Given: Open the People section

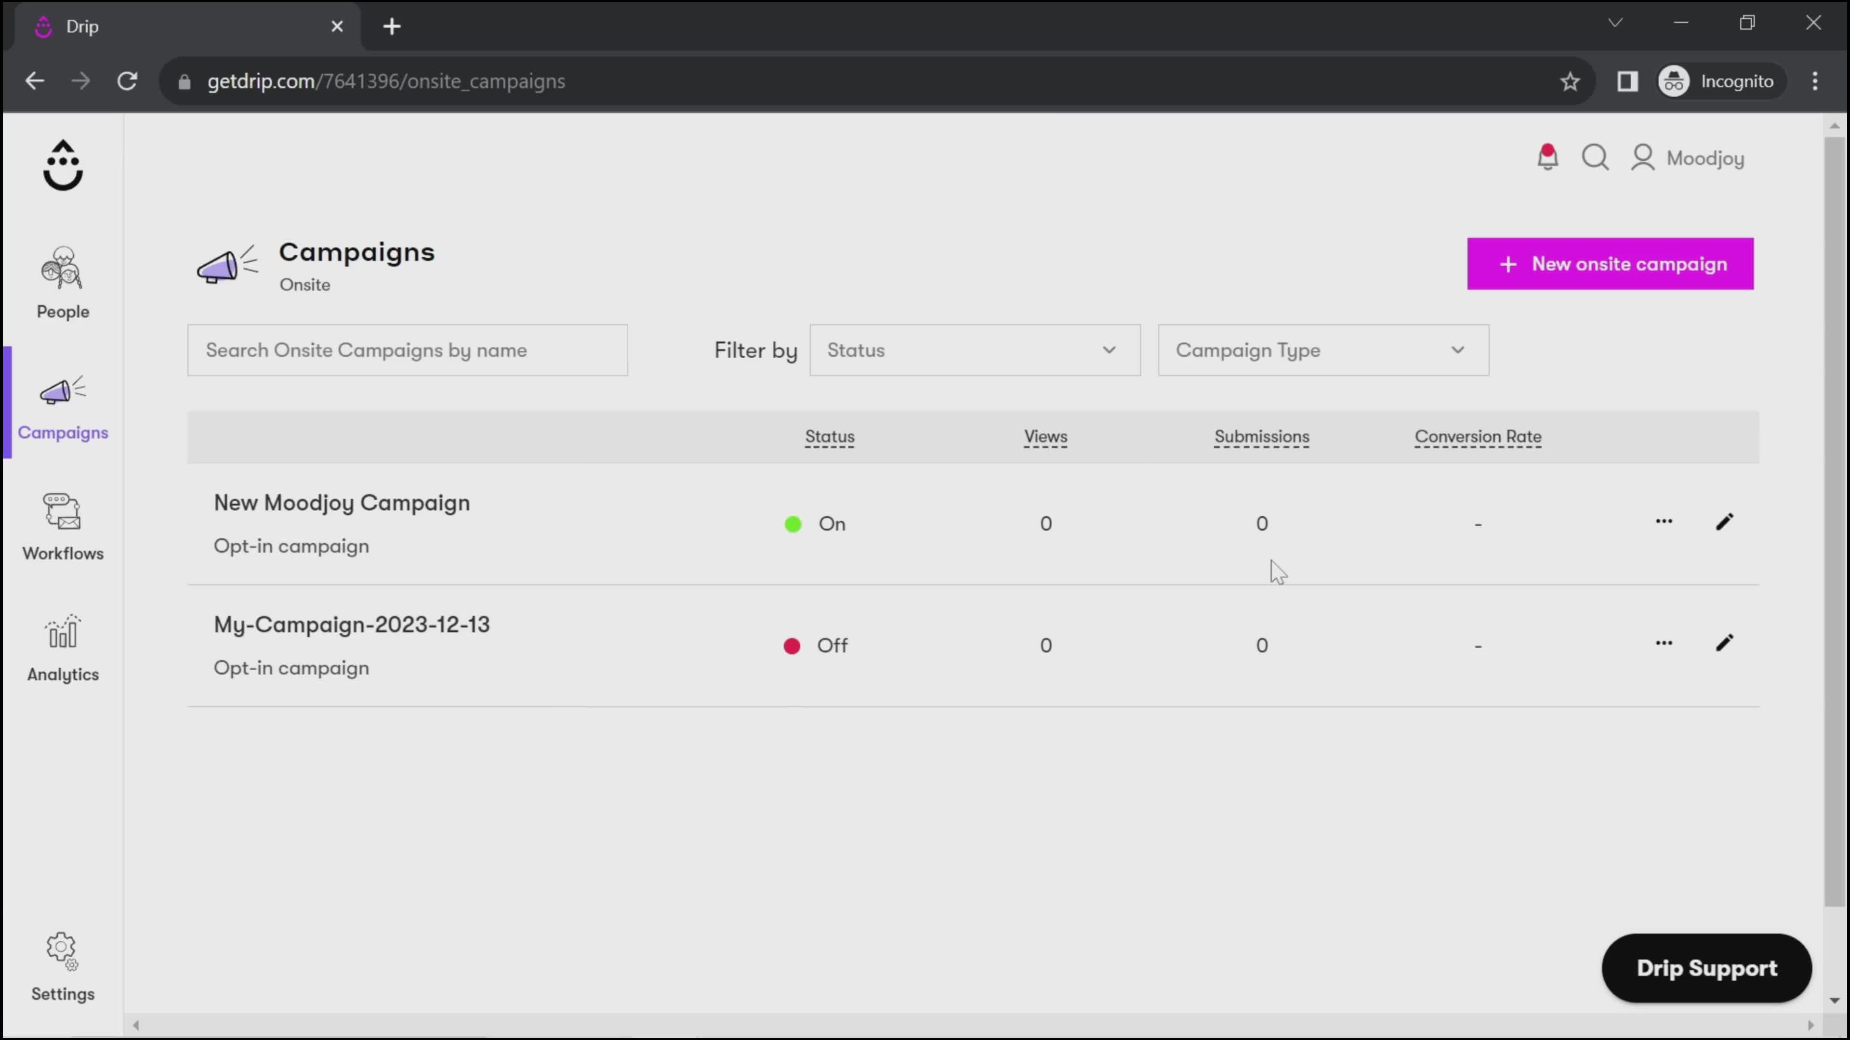Looking at the screenshot, I should (x=63, y=284).
